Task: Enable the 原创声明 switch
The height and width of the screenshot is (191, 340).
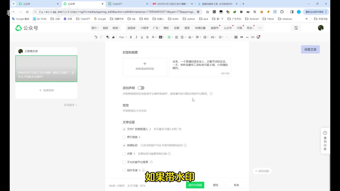Action: (x=141, y=88)
